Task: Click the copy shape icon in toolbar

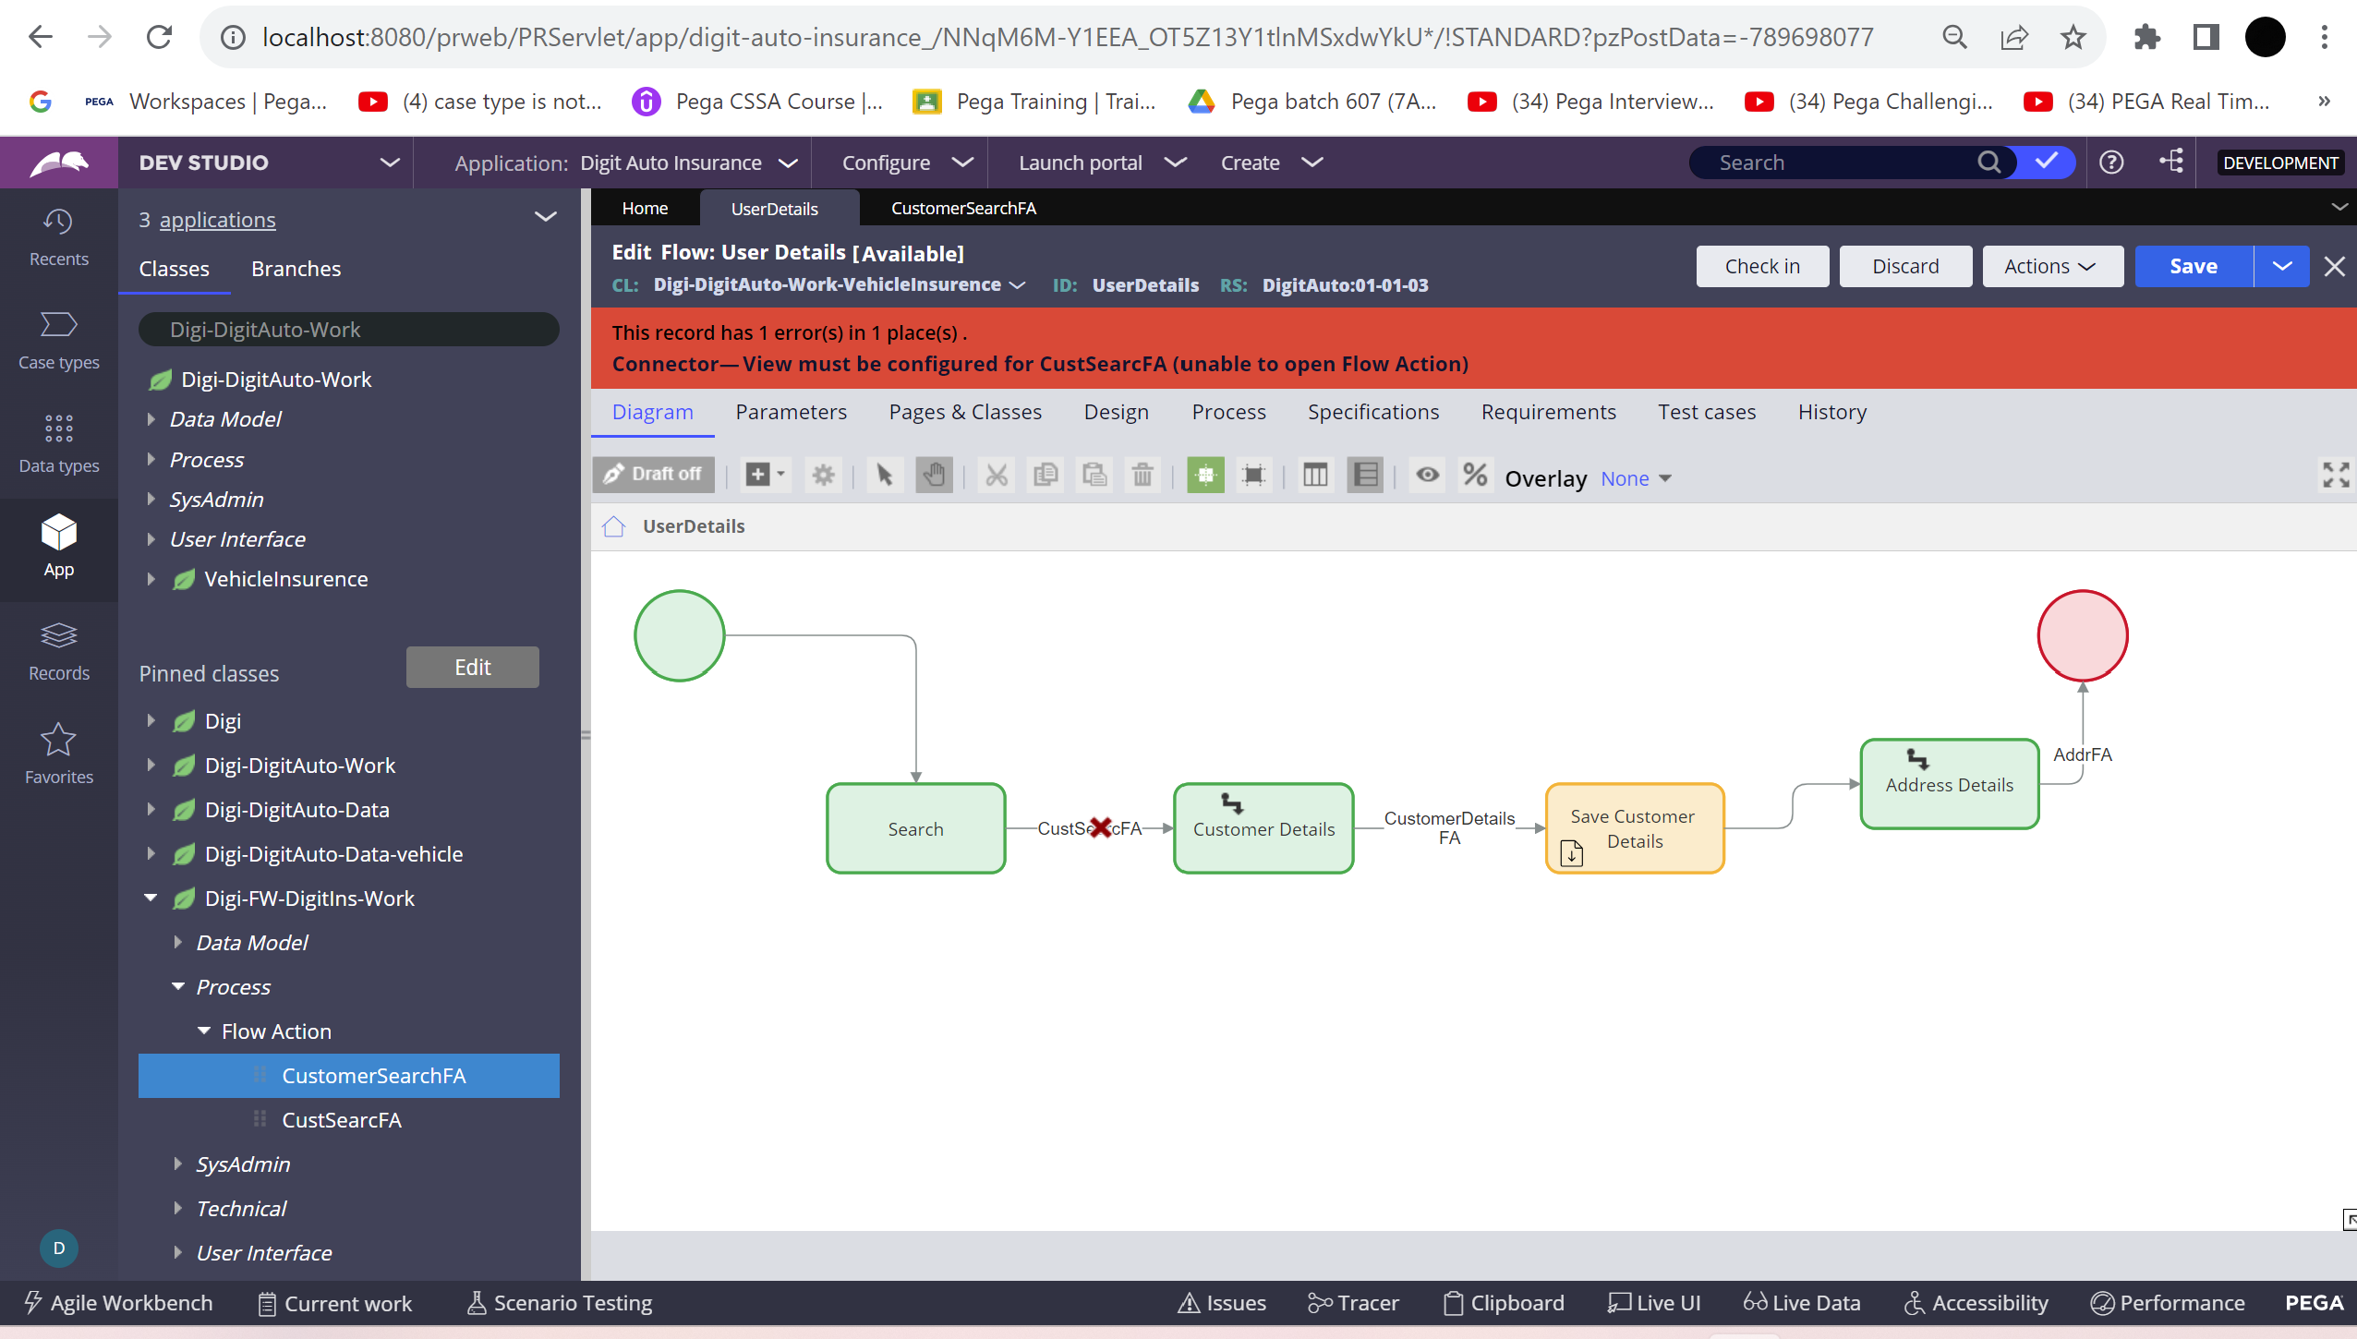Action: click(x=1046, y=475)
